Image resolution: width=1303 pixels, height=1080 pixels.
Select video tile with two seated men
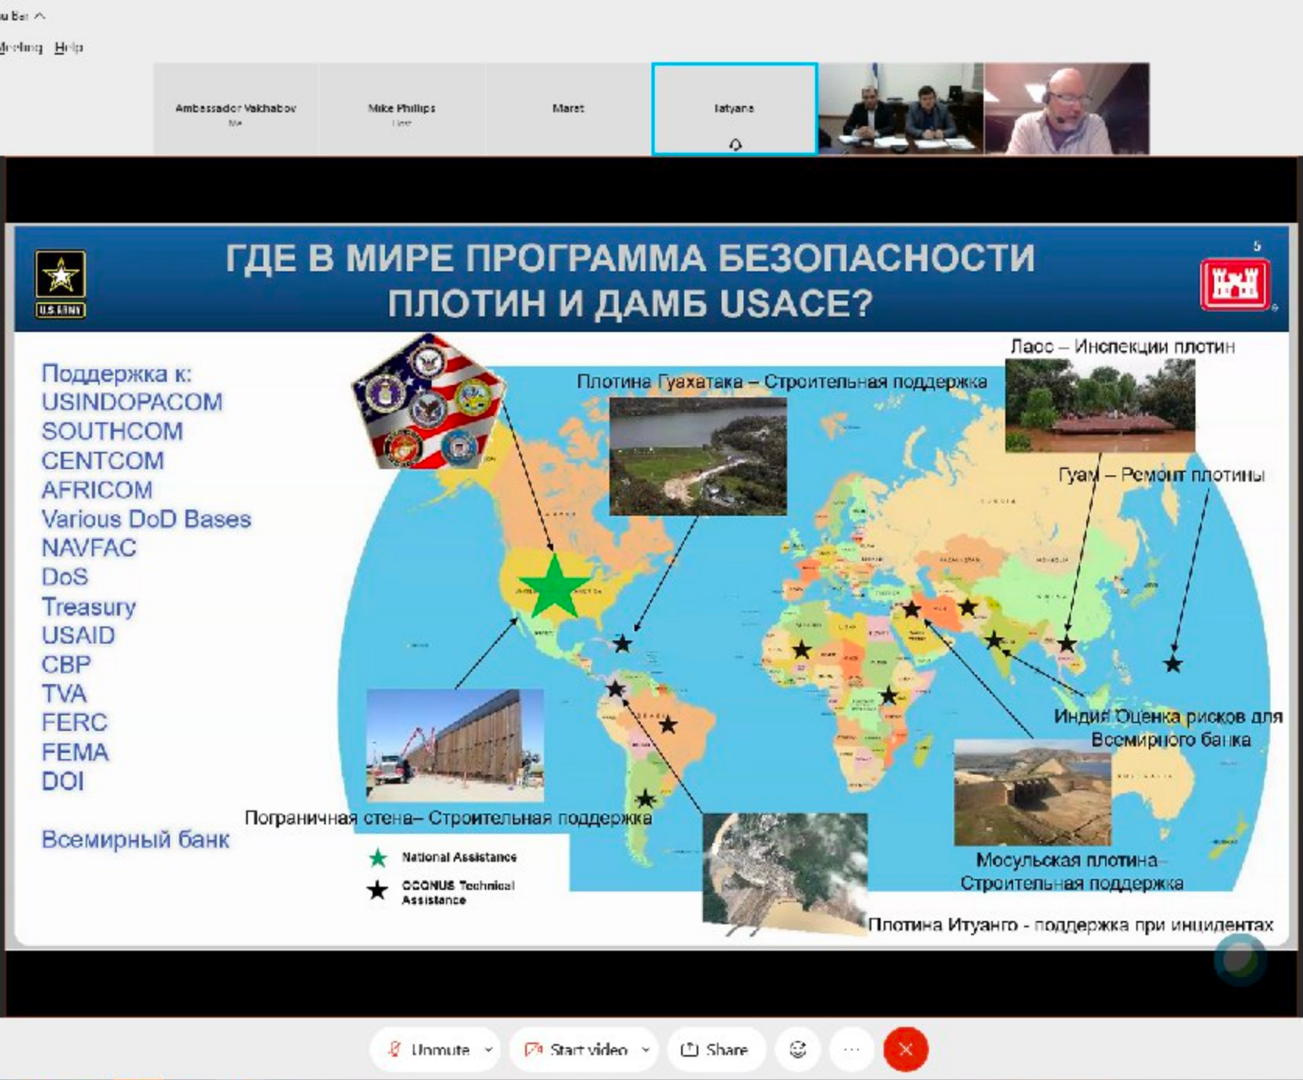901,108
